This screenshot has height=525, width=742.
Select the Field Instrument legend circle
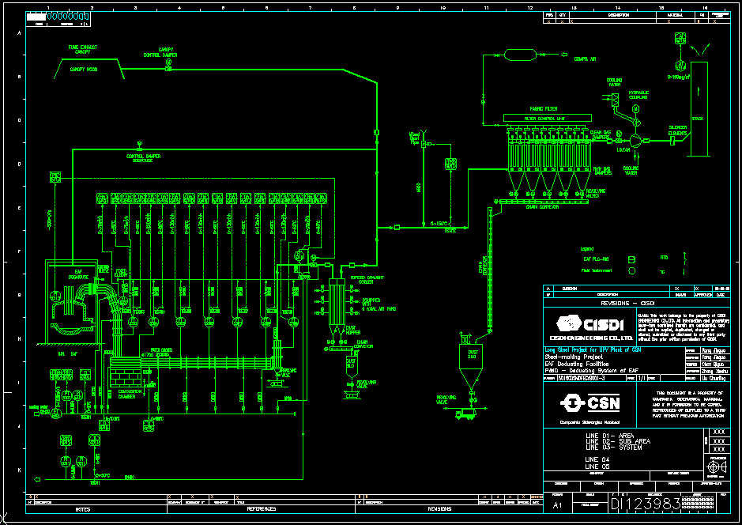click(x=631, y=271)
